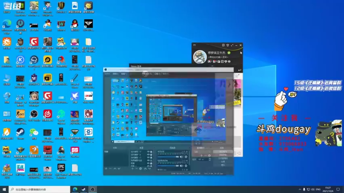Click OBS Studio Mode button in controls
The image size is (344, 193).
click(223, 158)
